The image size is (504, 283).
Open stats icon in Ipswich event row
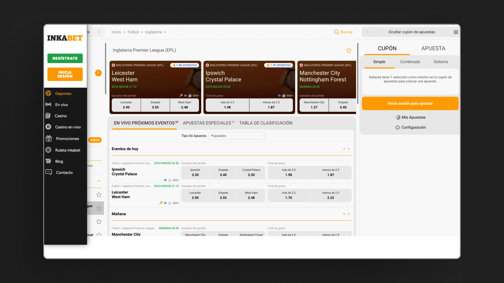[170, 180]
